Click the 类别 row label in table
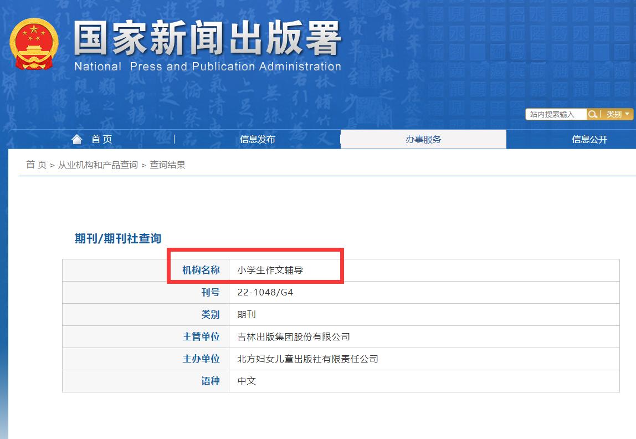The image size is (636, 439). 146,314
